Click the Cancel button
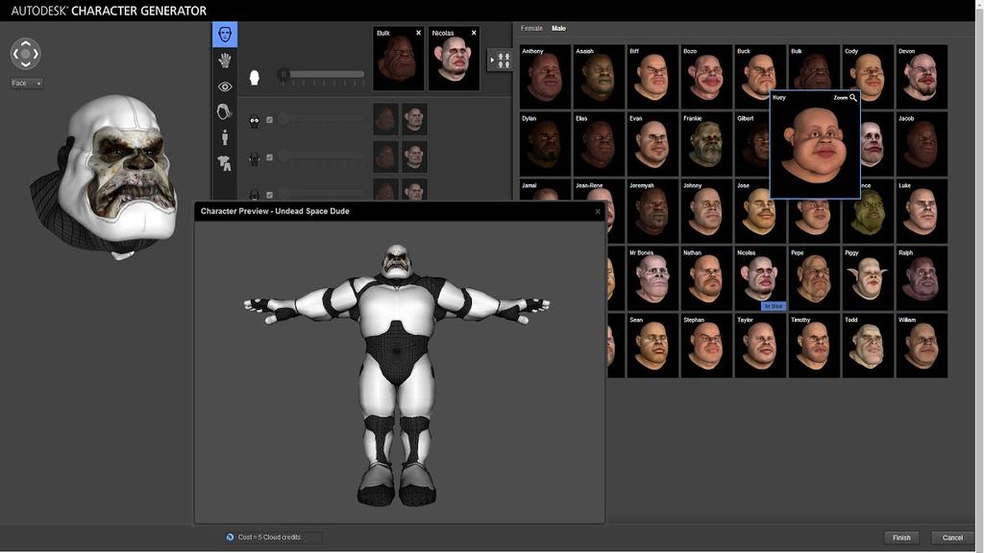984x553 pixels. point(952,538)
